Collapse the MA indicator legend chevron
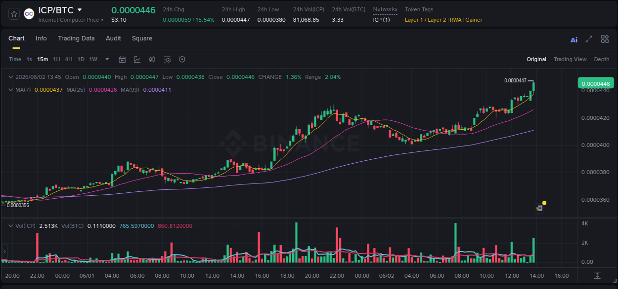The height and width of the screenshot is (289, 618). click(11, 90)
